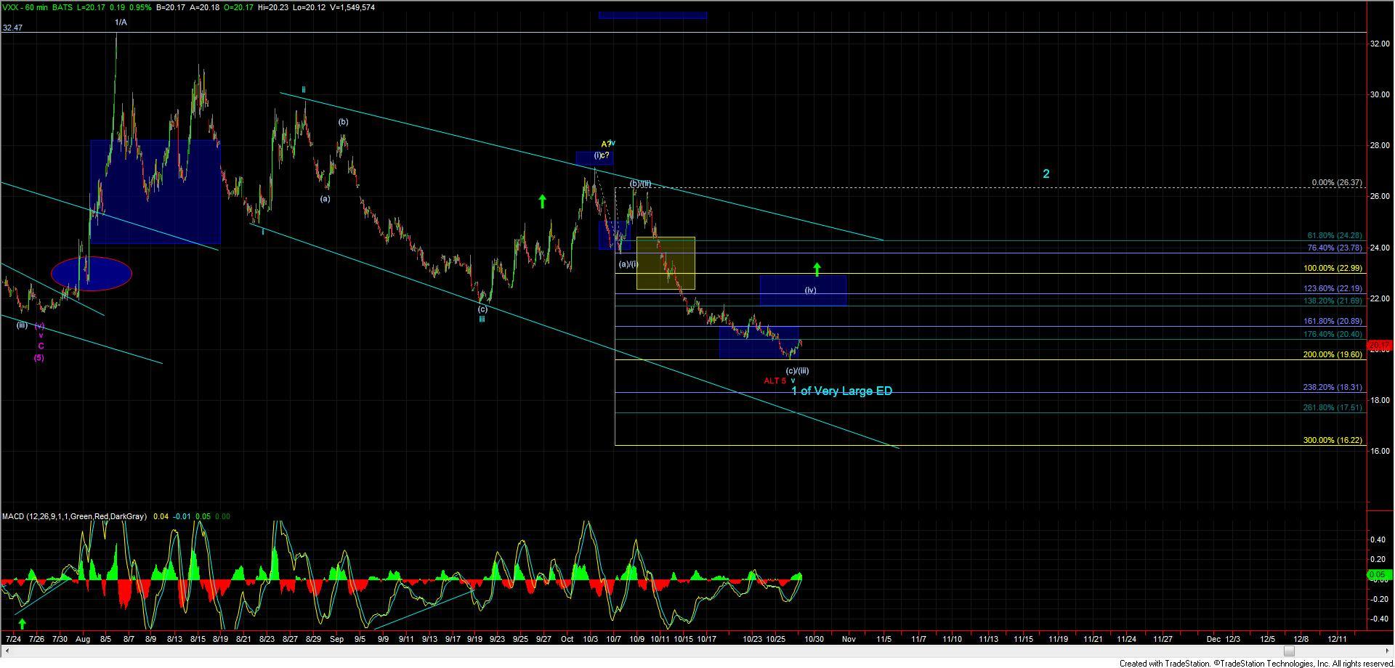Select the 1/A wave label
Viewport: 1395px width, 668px height.
[x=121, y=22]
